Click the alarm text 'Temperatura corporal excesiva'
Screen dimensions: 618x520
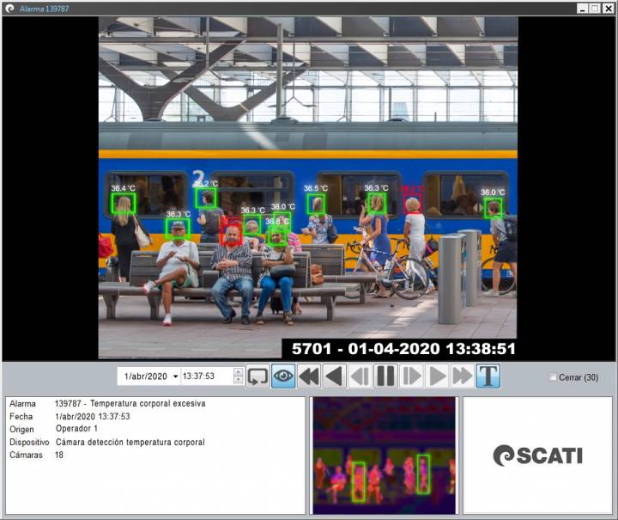click(148, 403)
